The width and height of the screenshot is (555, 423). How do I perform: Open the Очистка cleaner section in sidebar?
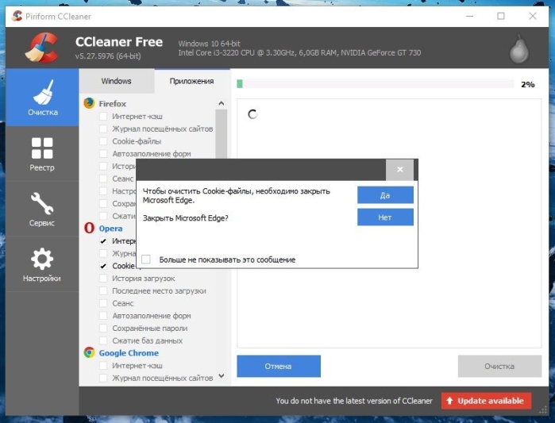coord(42,98)
